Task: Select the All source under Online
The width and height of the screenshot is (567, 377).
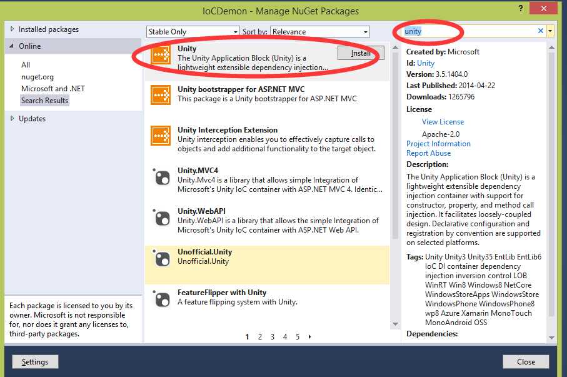Action: coord(26,65)
